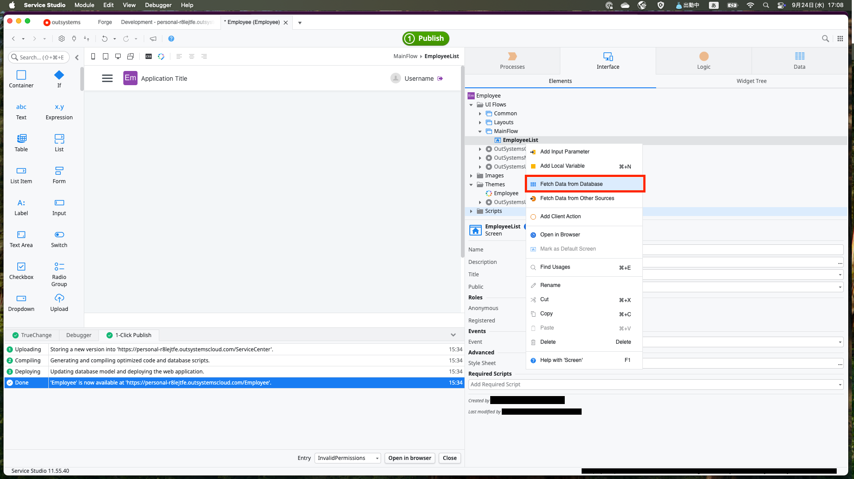Expand the Images folder in tree
854x479 pixels.
pyautogui.click(x=471, y=176)
